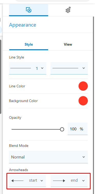Open the end arrowhead dropdown
Image resolution: width=95 pixels, height=194 pixels.
click(69, 181)
